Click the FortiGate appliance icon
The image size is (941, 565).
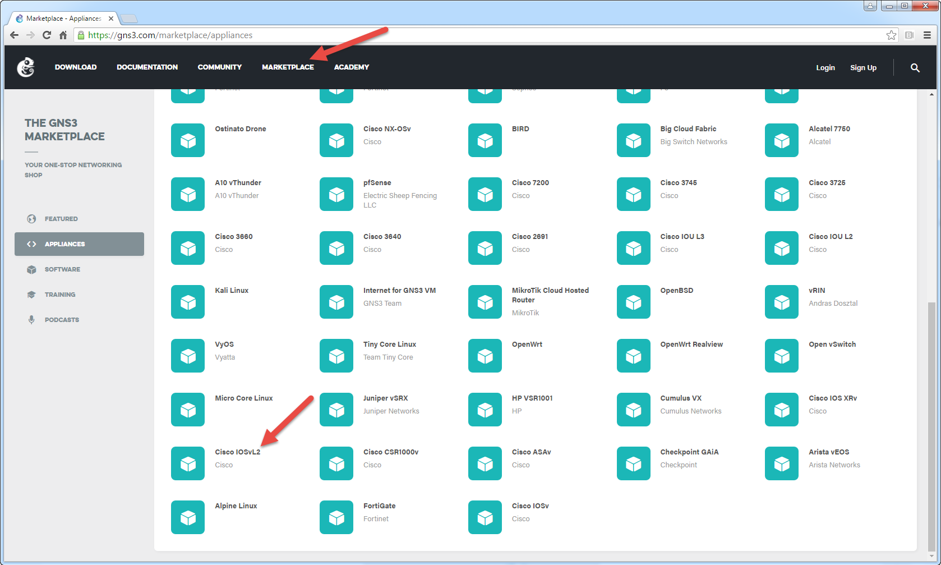click(x=336, y=517)
